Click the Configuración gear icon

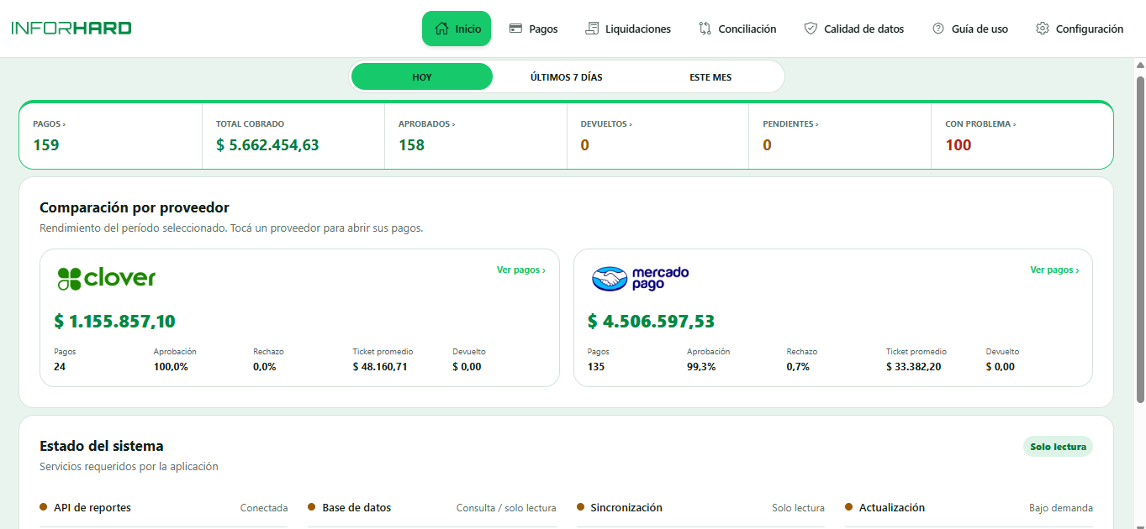[x=1043, y=29]
